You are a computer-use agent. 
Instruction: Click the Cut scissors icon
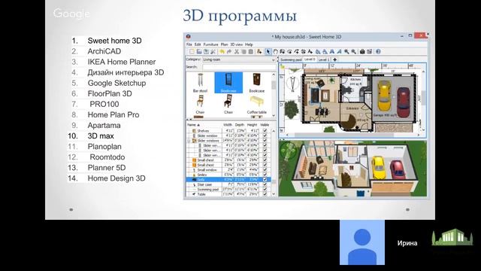tap(236, 52)
